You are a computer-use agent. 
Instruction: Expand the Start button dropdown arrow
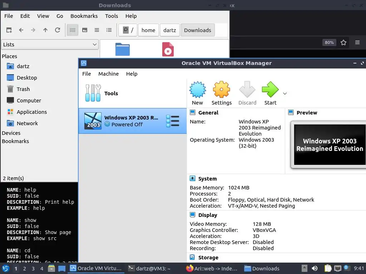point(285,93)
